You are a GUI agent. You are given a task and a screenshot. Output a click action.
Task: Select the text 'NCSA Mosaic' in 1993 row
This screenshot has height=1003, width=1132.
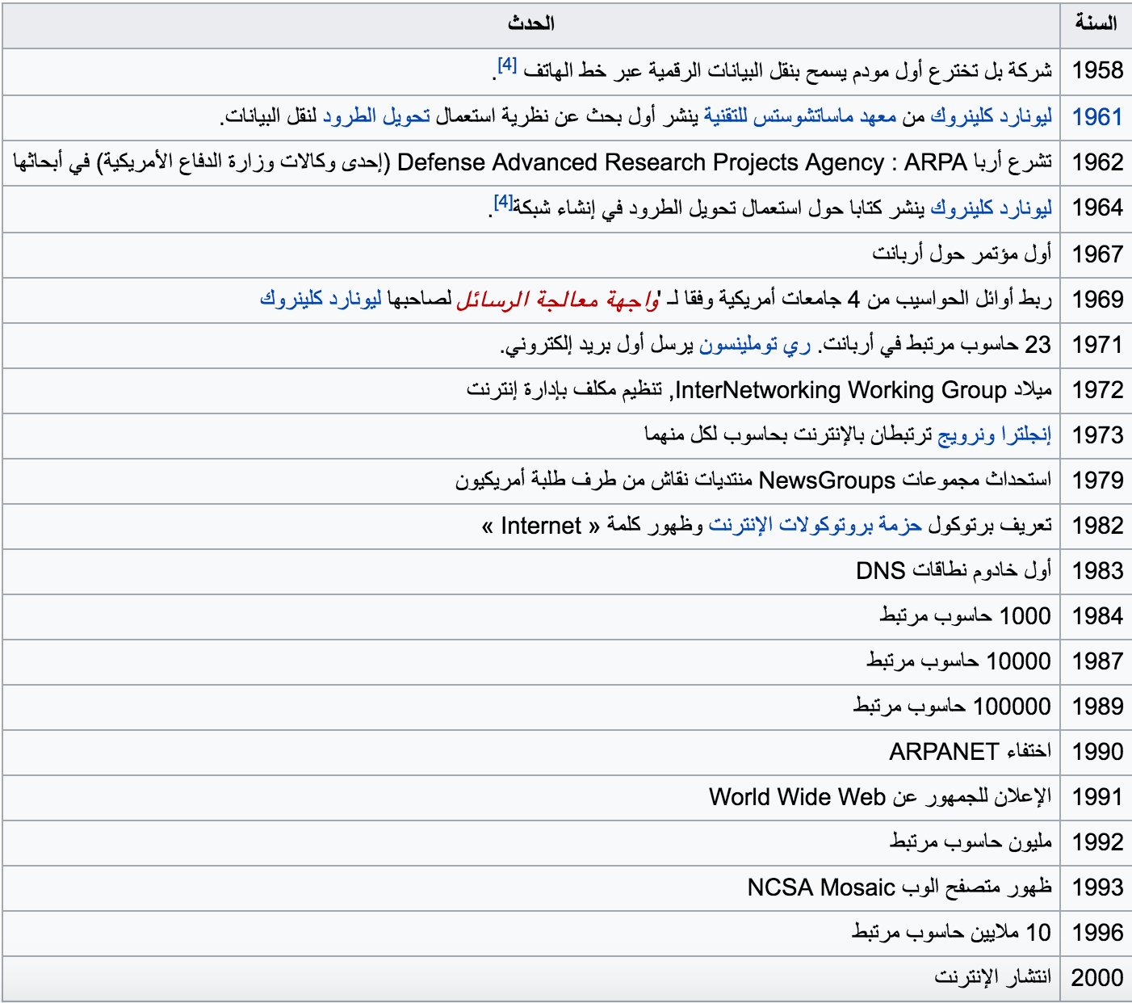tap(821, 888)
